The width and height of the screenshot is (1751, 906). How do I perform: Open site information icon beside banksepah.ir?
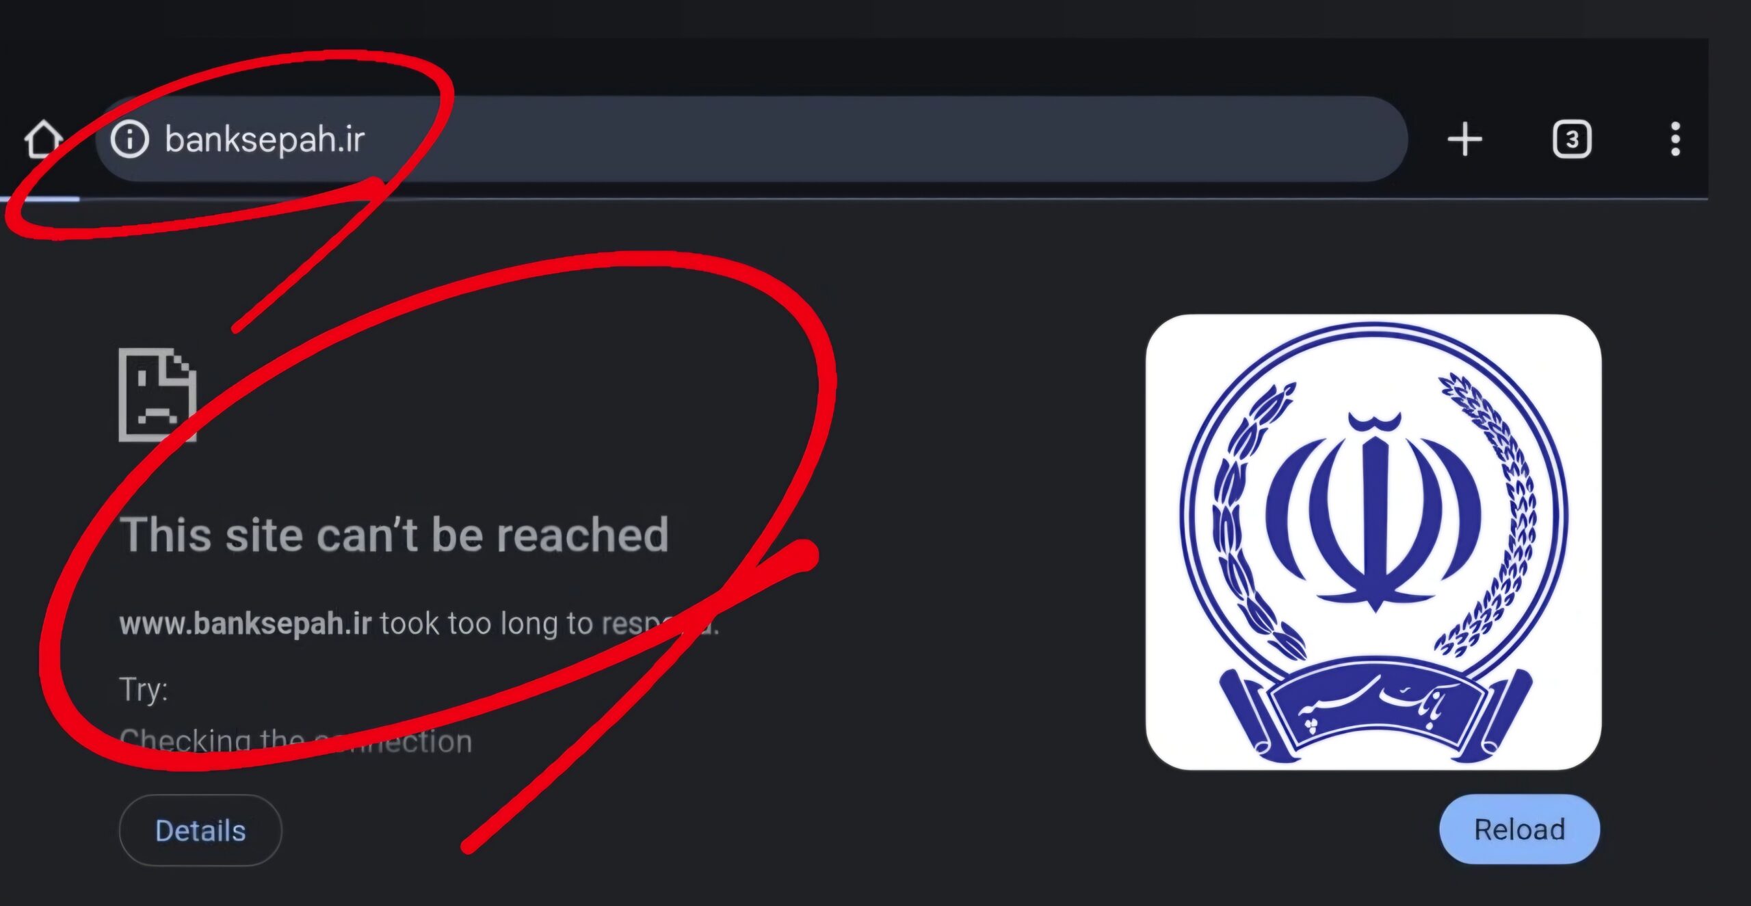[x=129, y=139]
